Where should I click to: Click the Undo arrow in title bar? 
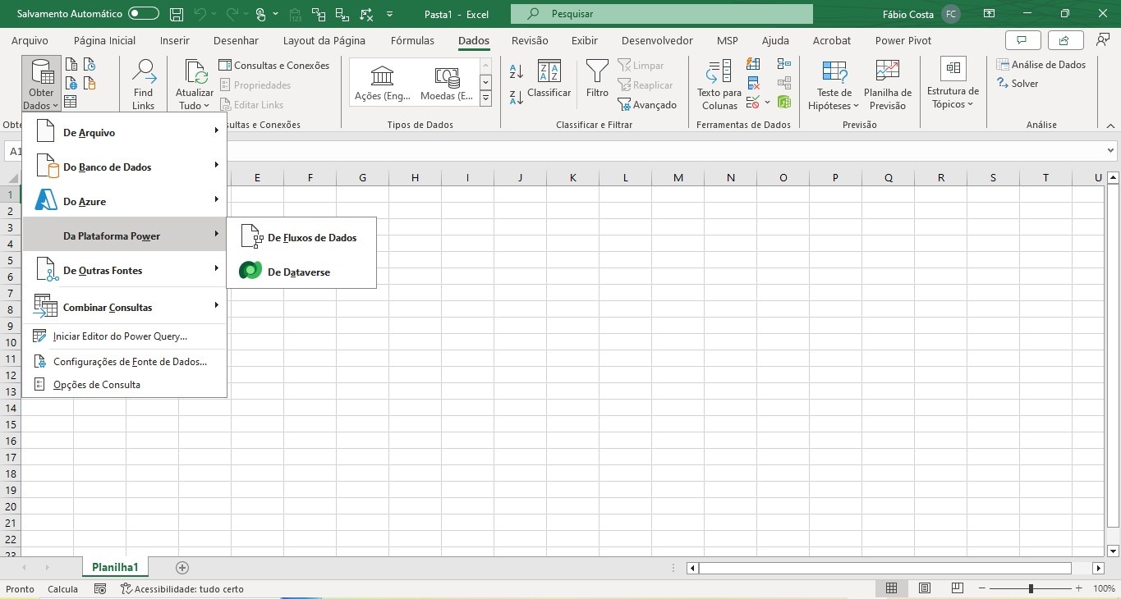(x=200, y=14)
